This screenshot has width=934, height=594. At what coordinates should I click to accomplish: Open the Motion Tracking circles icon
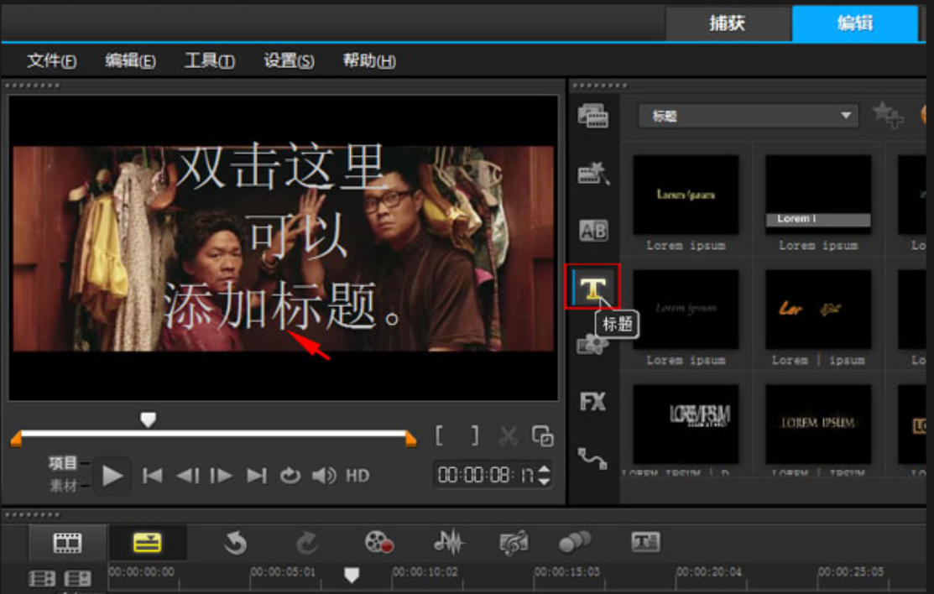(x=575, y=542)
